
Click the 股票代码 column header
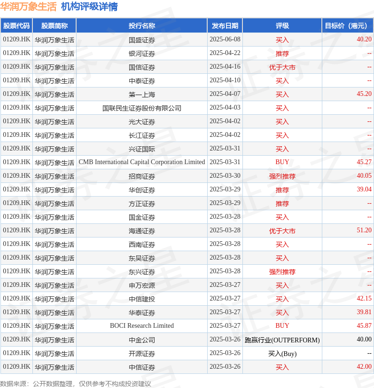click(x=16, y=26)
